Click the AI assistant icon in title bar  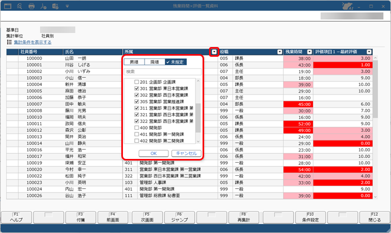348,6
